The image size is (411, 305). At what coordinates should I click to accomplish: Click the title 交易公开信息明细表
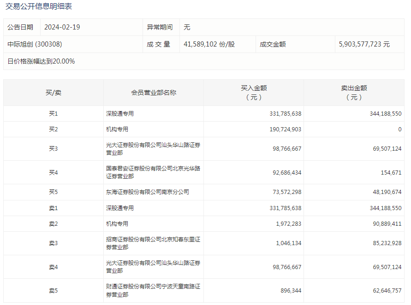coord(39,6)
